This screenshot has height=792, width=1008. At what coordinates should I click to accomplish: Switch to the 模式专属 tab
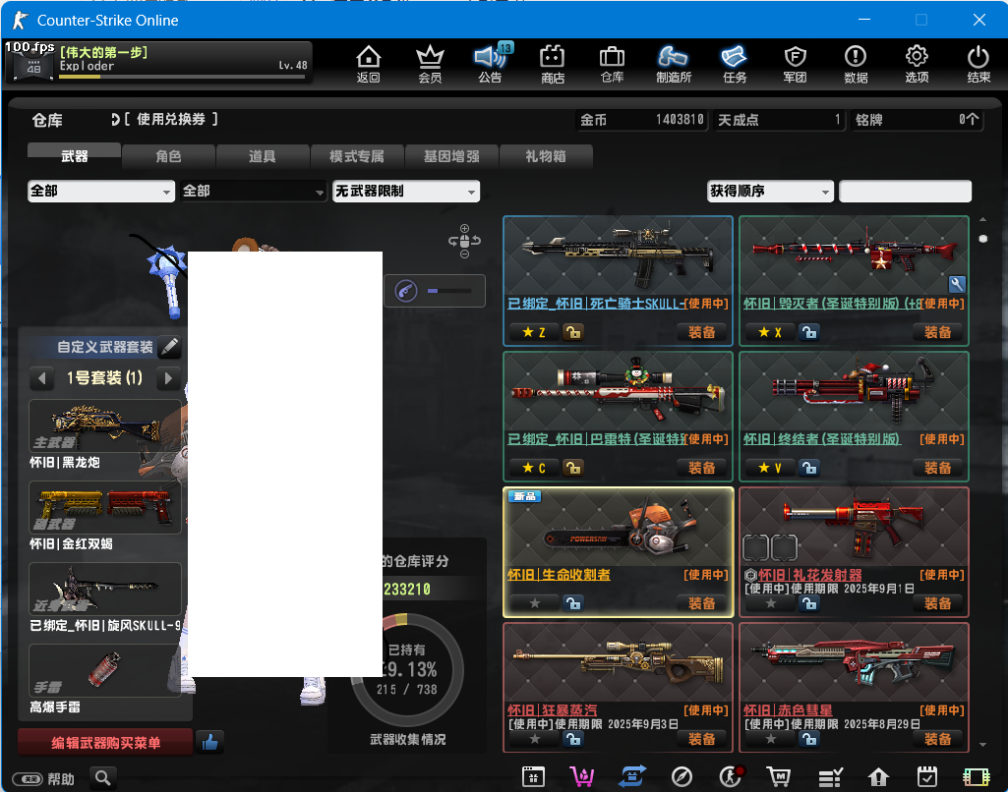coord(357,156)
